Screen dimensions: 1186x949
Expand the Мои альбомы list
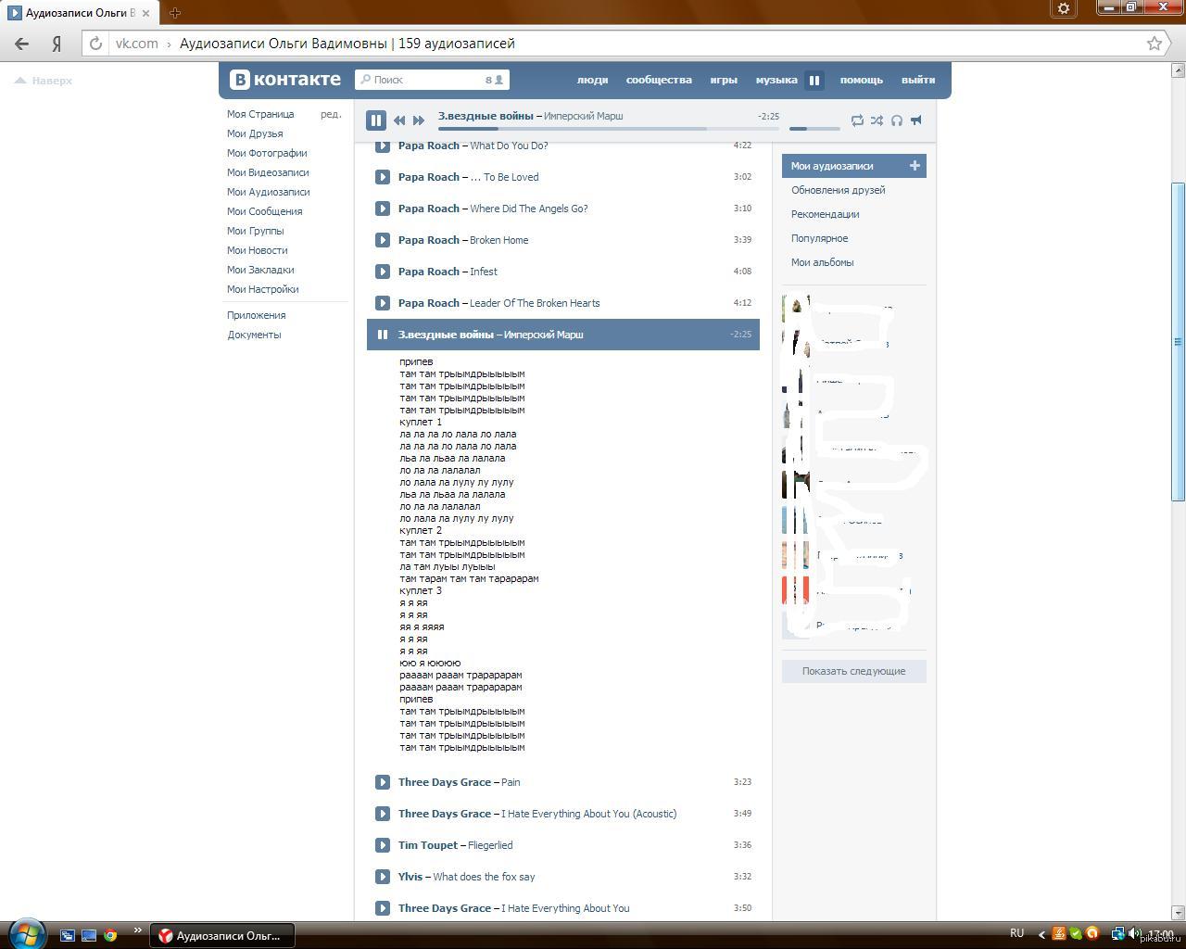click(x=822, y=262)
